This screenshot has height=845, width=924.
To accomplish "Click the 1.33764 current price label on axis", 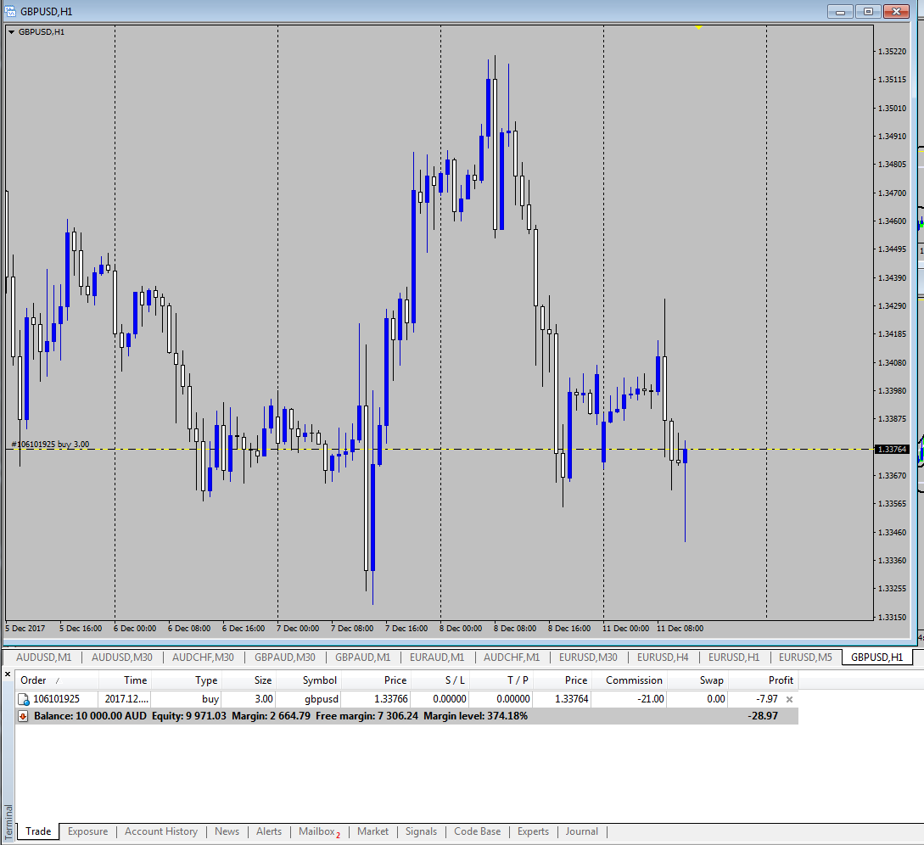I will [892, 450].
